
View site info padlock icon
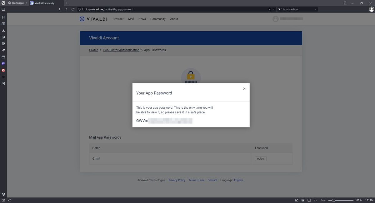coord(83,9)
